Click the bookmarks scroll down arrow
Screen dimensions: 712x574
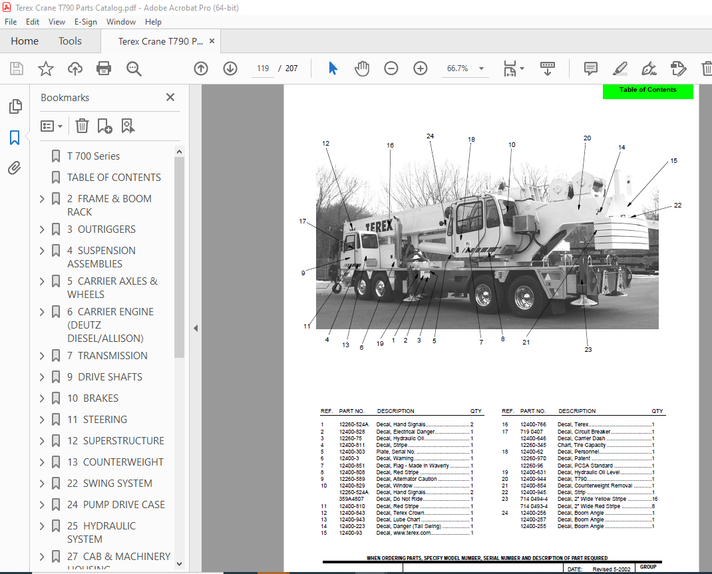pos(180,563)
